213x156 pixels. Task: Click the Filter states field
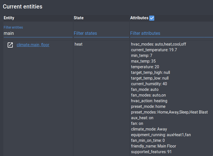click(x=101, y=33)
